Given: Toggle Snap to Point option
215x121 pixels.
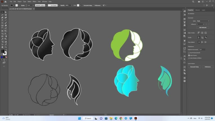Looking at the screenshot, I should pos(199,42).
